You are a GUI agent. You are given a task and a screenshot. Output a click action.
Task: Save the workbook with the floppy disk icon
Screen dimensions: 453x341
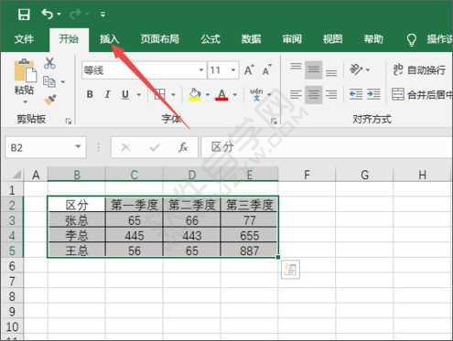(x=24, y=15)
